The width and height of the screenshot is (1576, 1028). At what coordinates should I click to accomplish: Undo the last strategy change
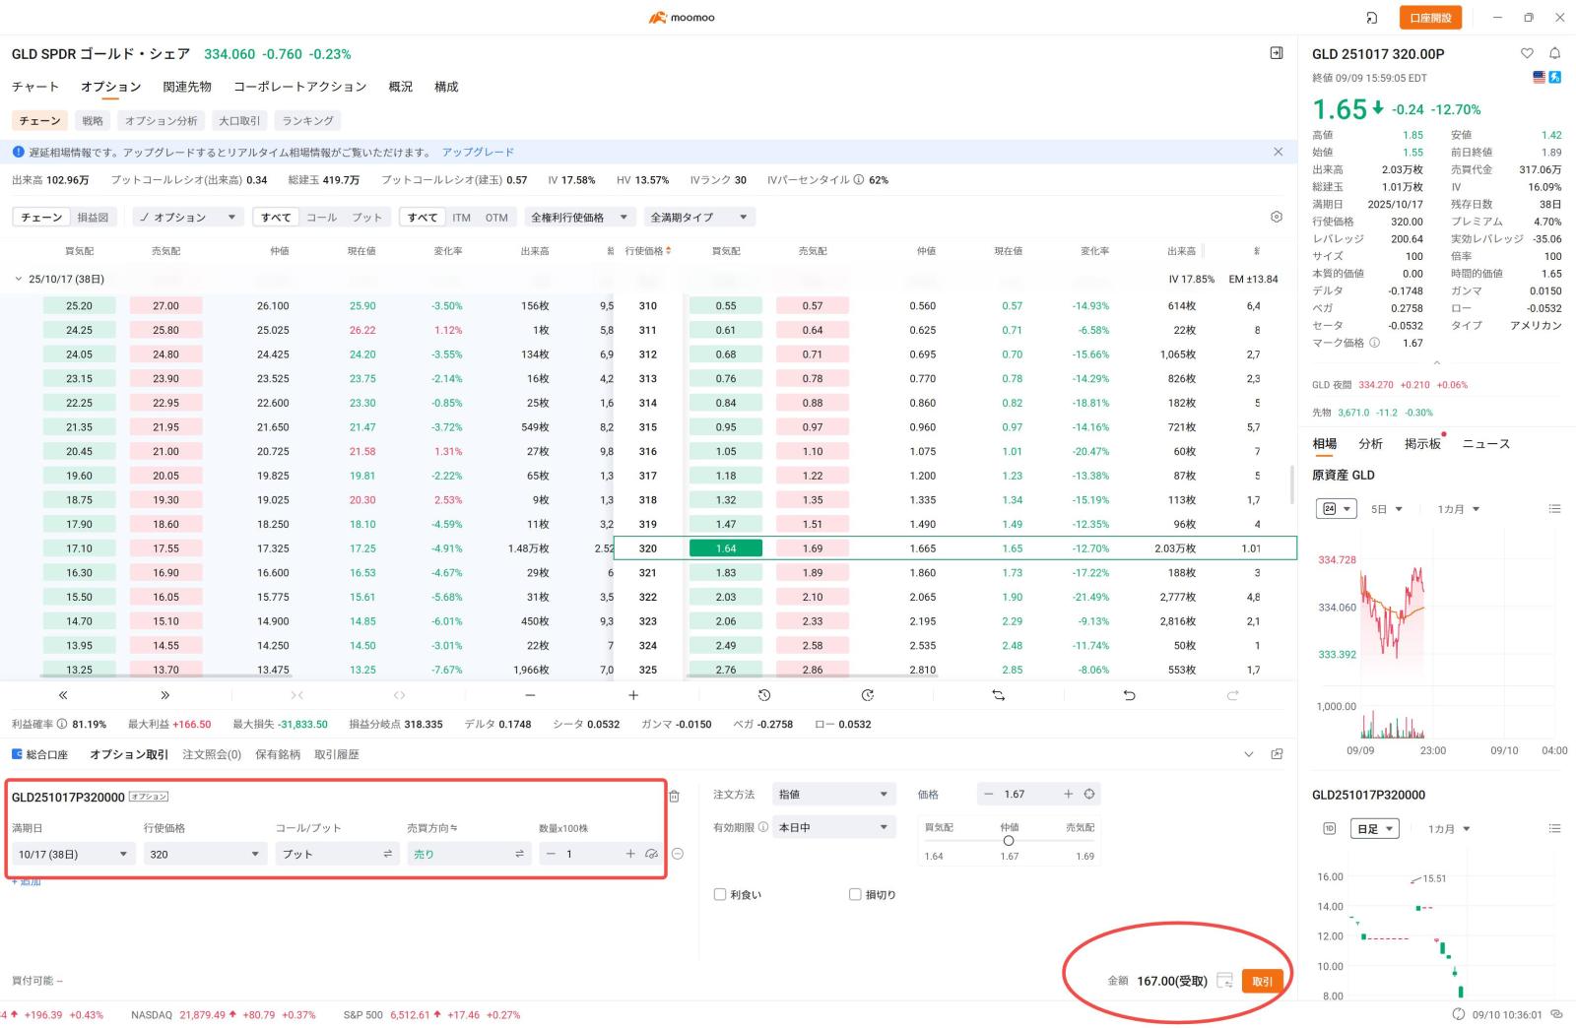click(x=1129, y=695)
